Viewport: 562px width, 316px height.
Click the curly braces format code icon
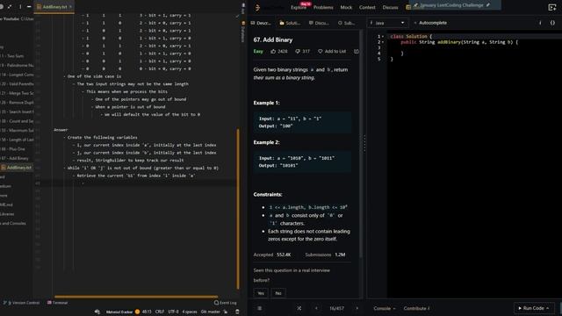tap(552, 23)
